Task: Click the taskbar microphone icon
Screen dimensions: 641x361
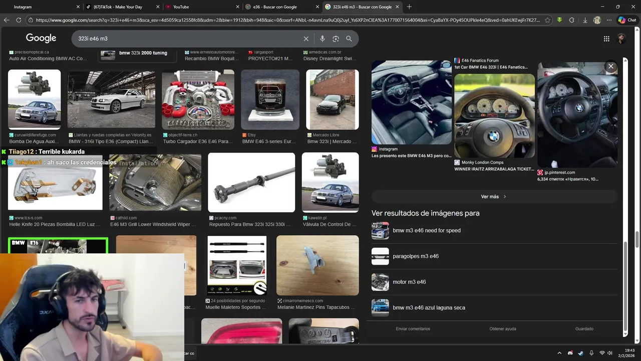Action: tap(591, 353)
